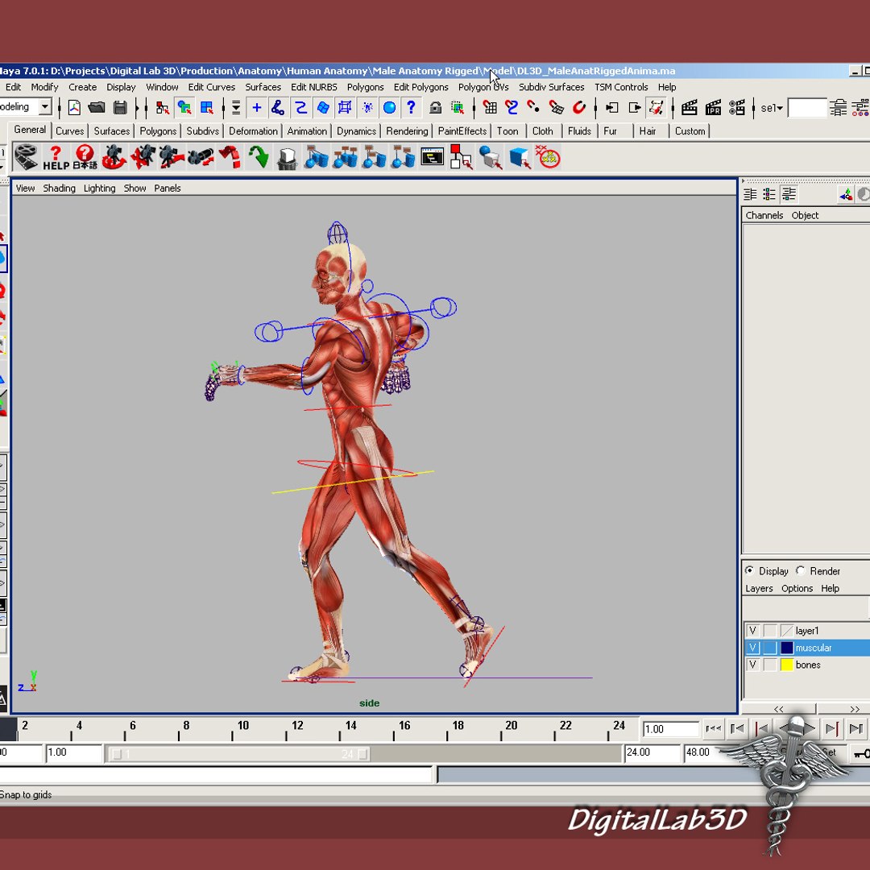
Task: Open the viewport Panels menu
Action: coord(167,188)
